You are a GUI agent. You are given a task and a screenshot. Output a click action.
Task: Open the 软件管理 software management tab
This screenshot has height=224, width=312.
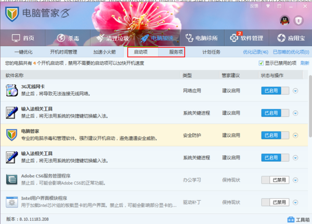pos(246,38)
